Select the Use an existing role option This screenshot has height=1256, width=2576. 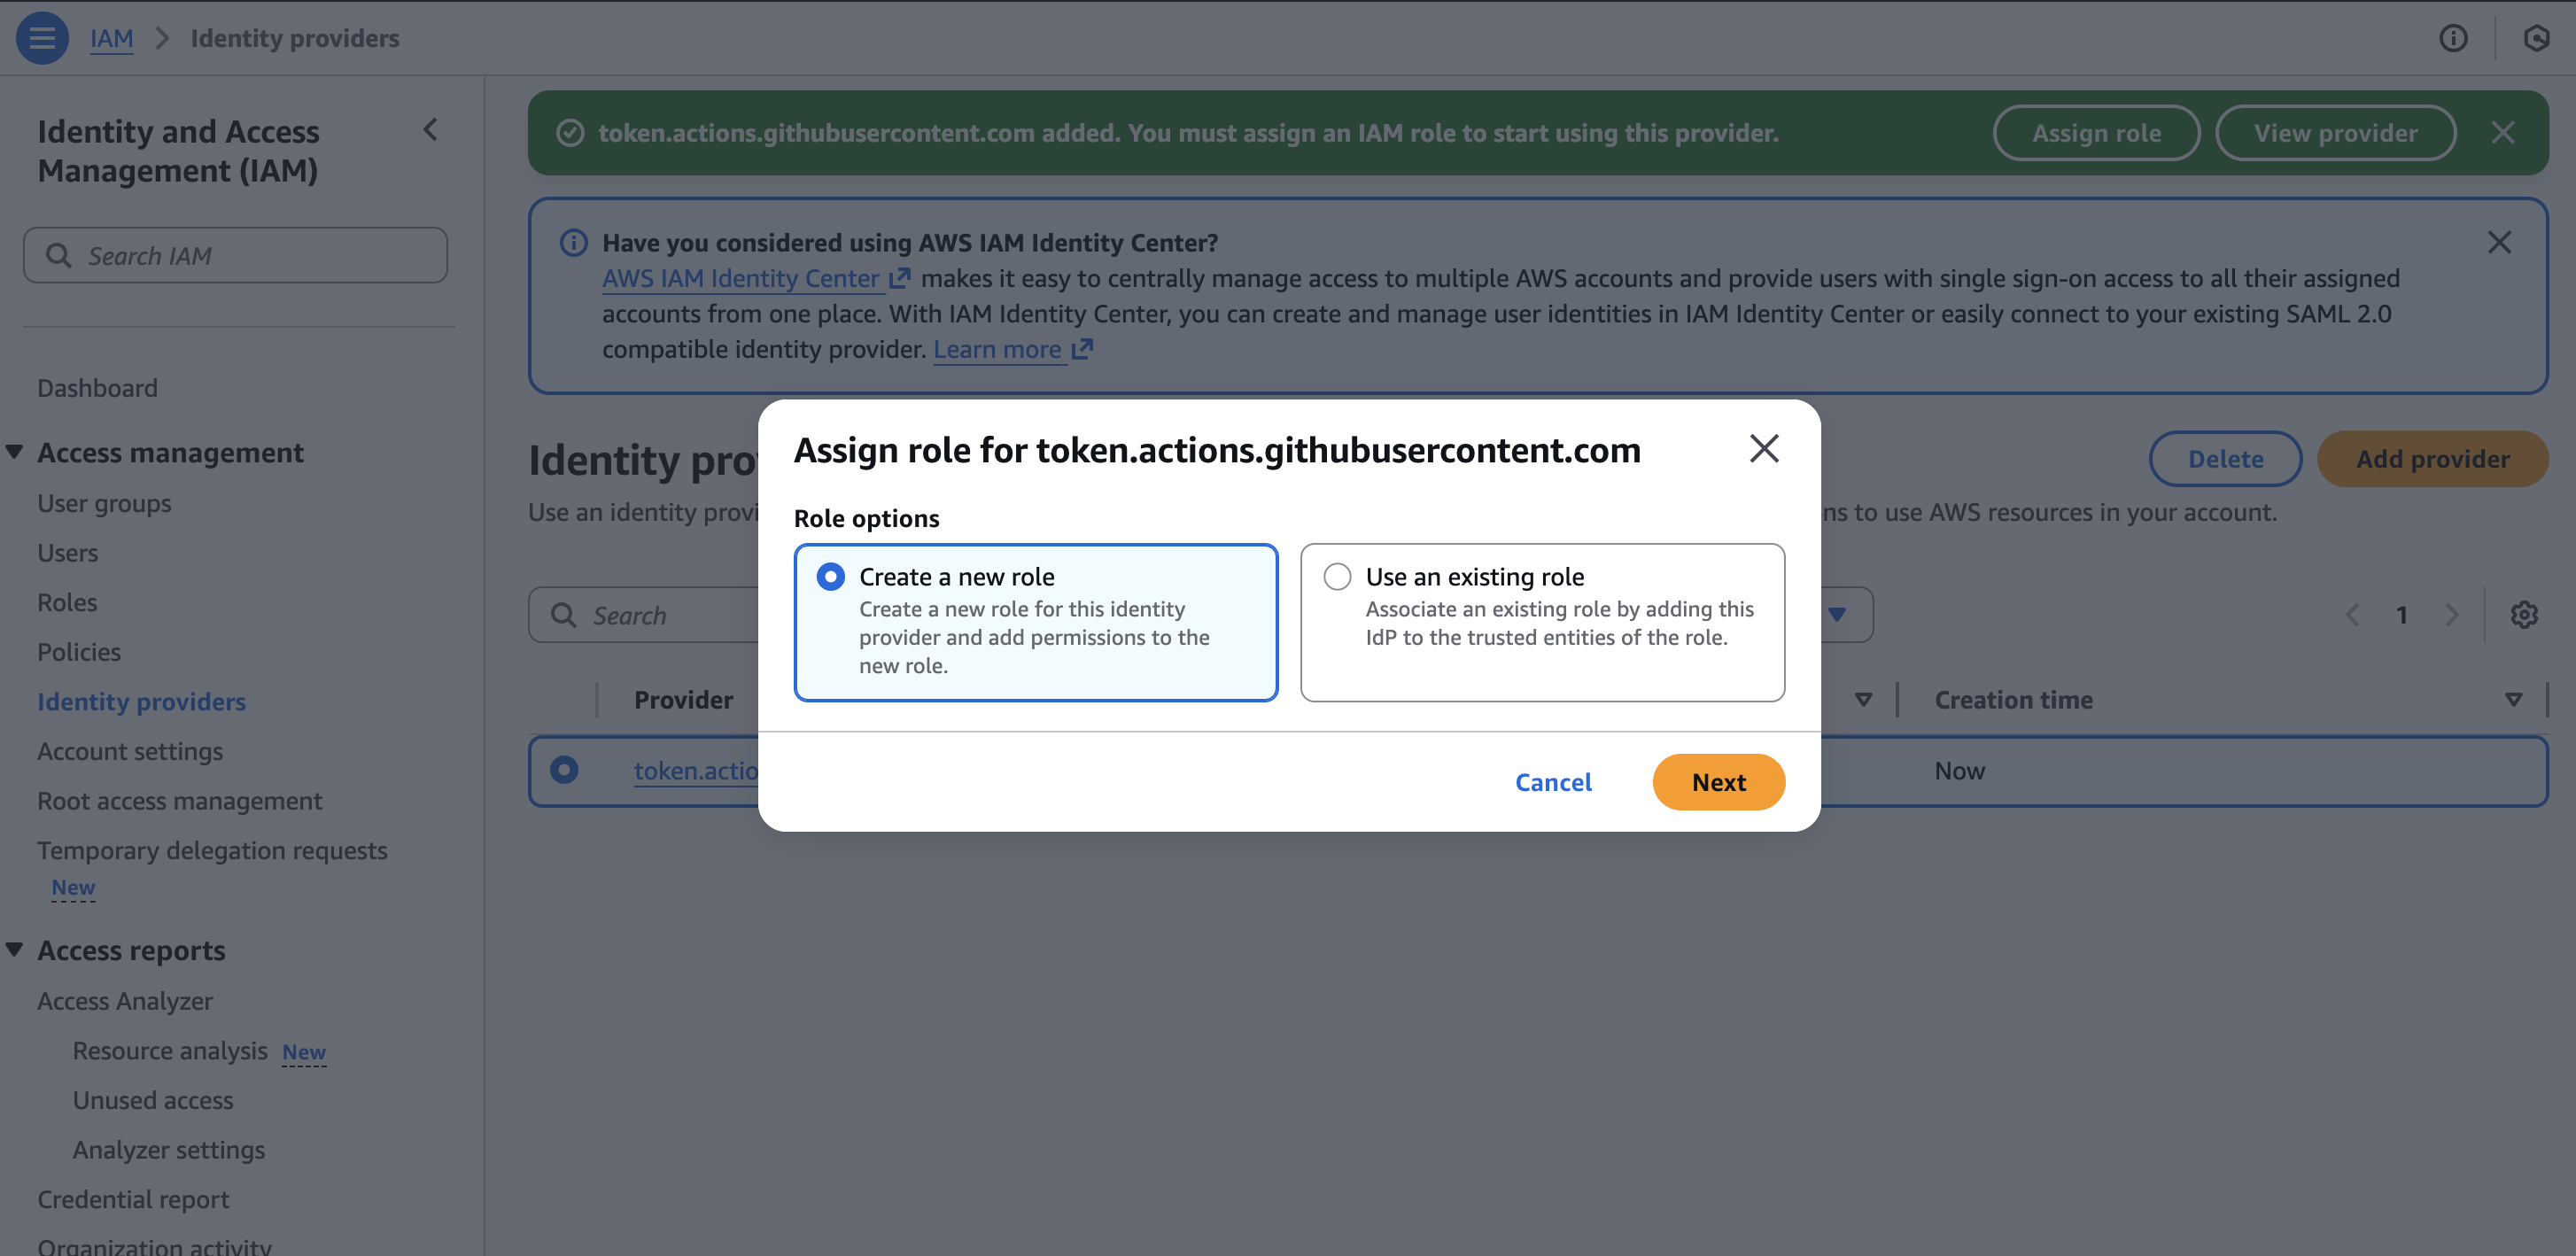1337,576
